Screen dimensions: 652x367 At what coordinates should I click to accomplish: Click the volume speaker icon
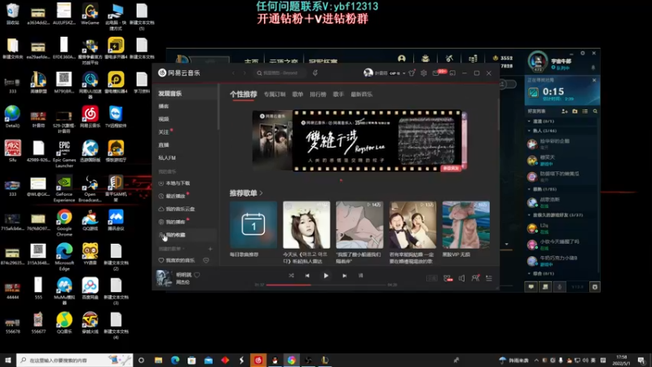(x=461, y=278)
